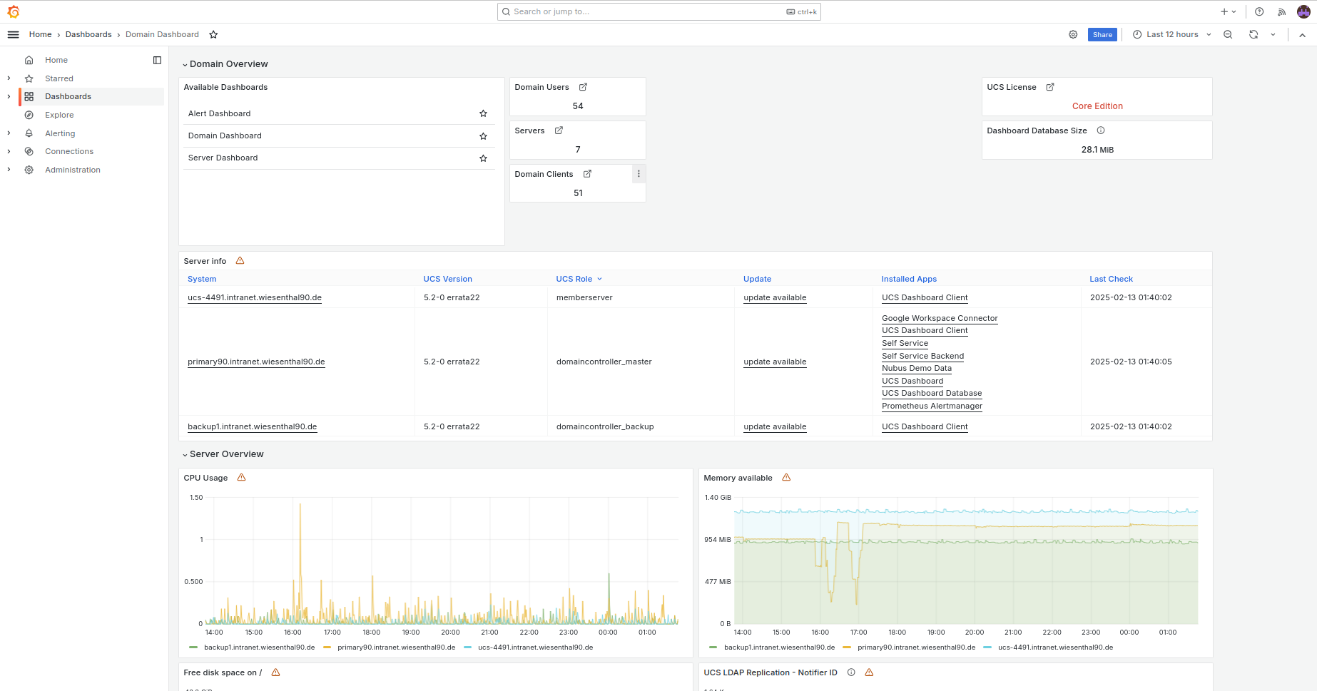Open Alerting in sidebar
Viewport: 1317px width, 691px height.
(x=60, y=133)
